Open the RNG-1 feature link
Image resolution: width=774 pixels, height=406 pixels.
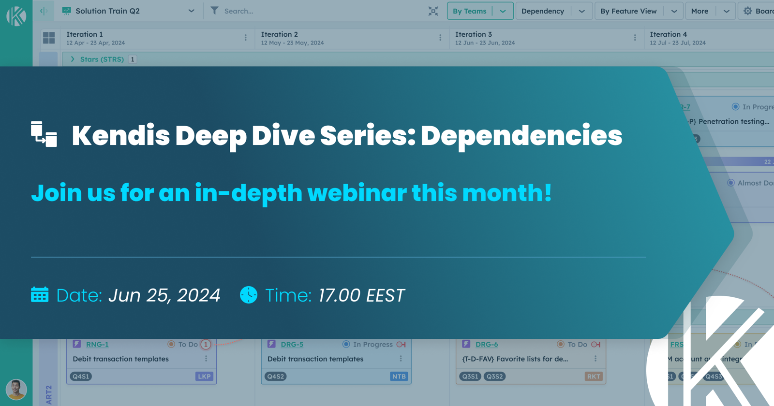click(97, 345)
